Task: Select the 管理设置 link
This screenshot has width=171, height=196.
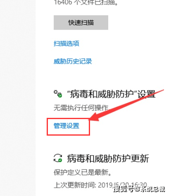Action: (x=66, y=126)
